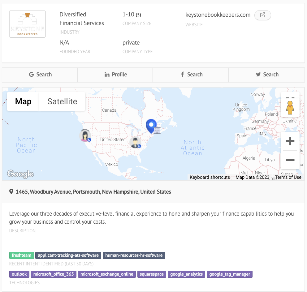Viewport: 307px width, 292px height.
Task: View Keyboard shortcuts
Action: [x=209, y=177]
